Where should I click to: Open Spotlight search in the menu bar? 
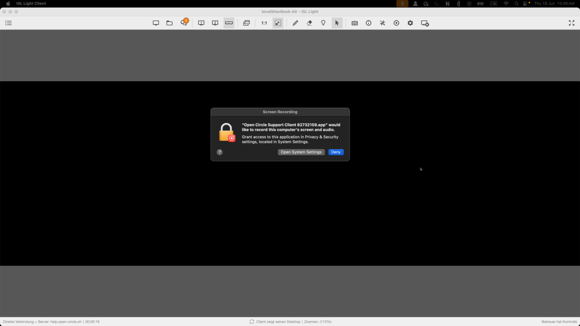[x=516, y=3]
